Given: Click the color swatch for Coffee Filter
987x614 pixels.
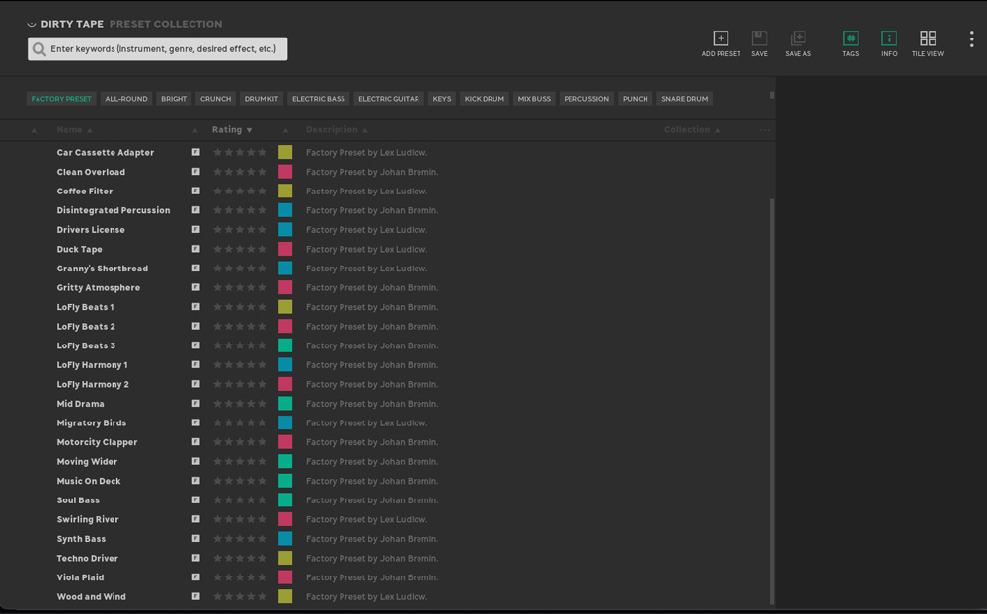Looking at the screenshot, I should point(285,192).
